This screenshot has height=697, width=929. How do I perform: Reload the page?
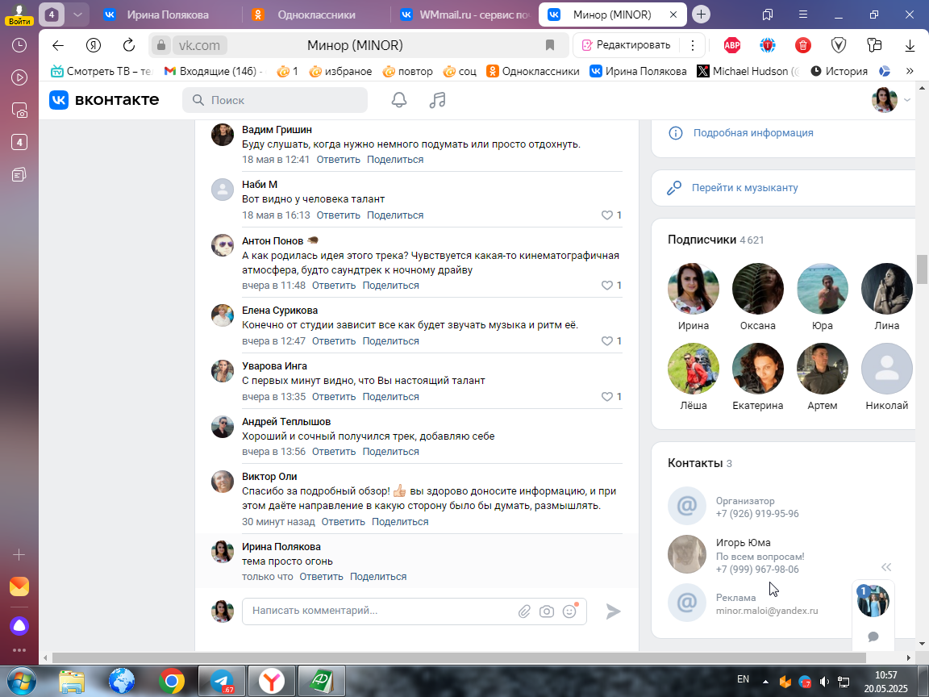coord(128,45)
